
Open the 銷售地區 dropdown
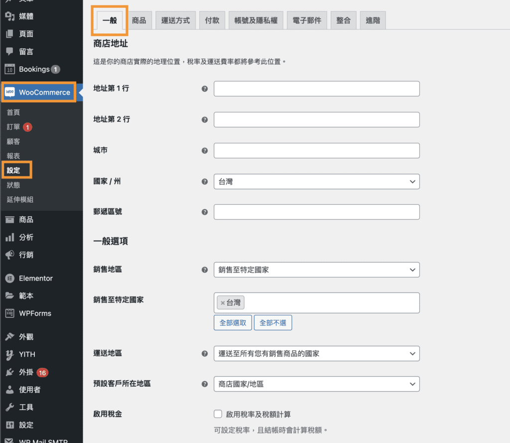(x=317, y=270)
